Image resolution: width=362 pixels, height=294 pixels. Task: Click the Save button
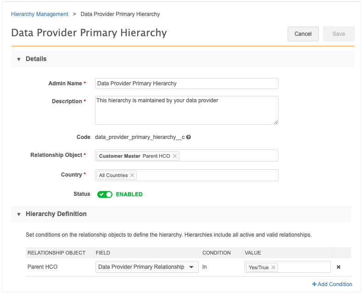339,34
